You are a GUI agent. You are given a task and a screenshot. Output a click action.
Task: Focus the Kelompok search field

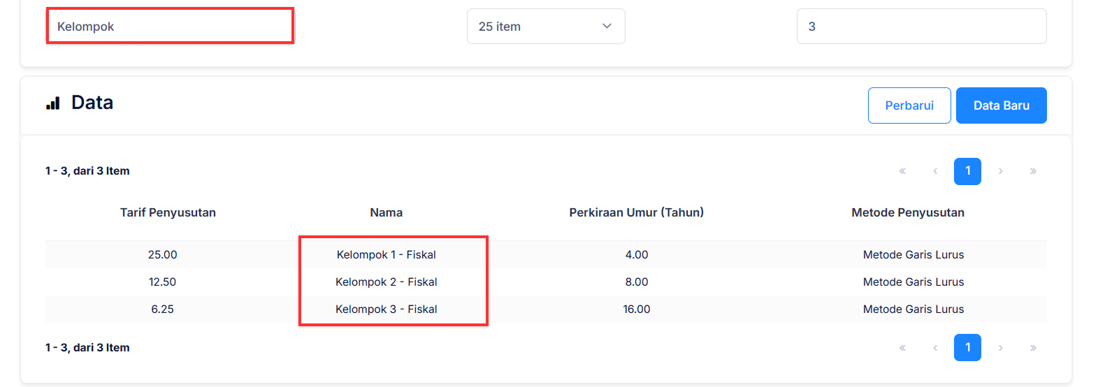coord(170,27)
